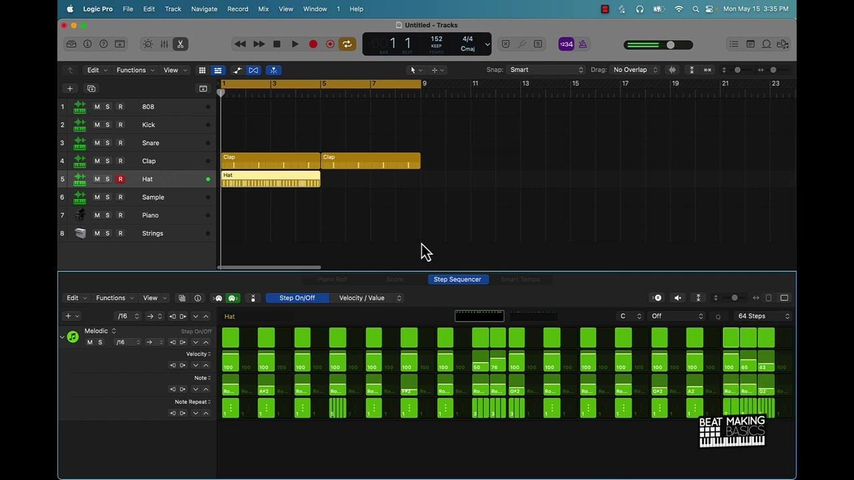Start playback with Play button
854x480 pixels.
[x=295, y=44]
